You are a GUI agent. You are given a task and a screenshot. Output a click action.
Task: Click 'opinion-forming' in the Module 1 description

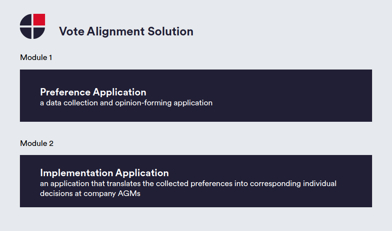[x=143, y=103]
